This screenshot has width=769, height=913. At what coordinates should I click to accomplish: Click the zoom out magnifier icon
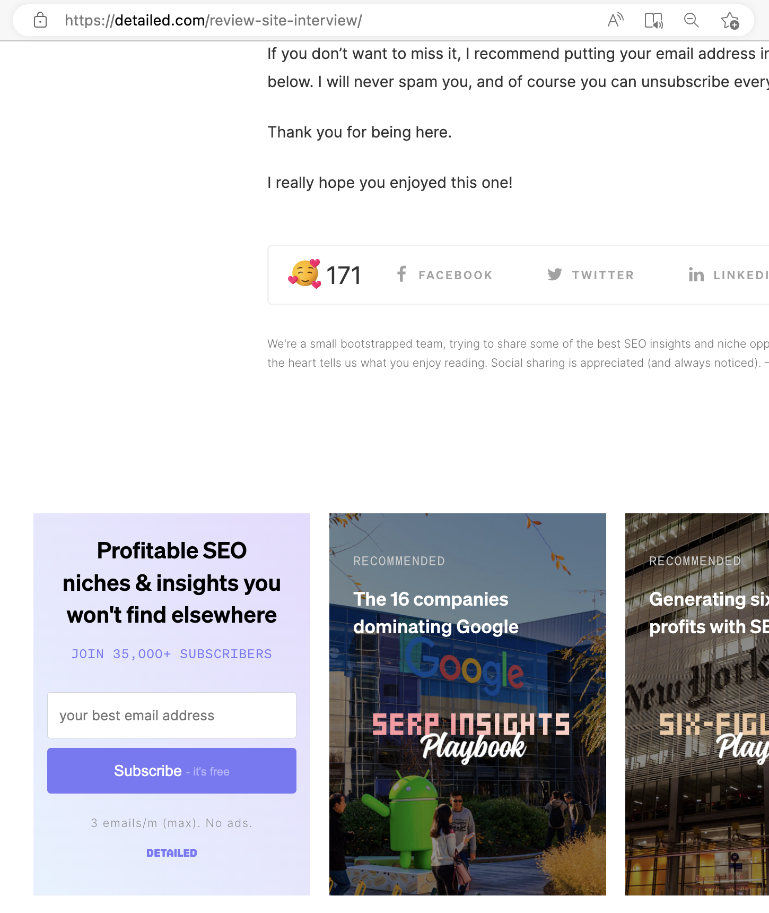(691, 21)
